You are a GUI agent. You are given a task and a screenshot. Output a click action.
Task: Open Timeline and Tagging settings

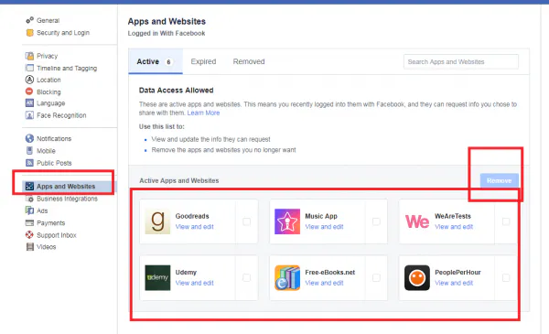pos(67,68)
